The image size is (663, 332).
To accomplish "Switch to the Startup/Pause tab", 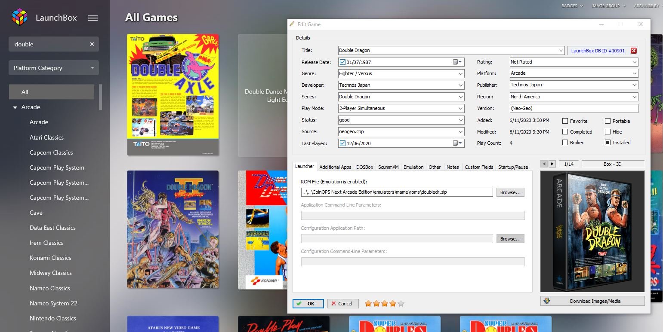I will pyautogui.click(x=513, y=167).
